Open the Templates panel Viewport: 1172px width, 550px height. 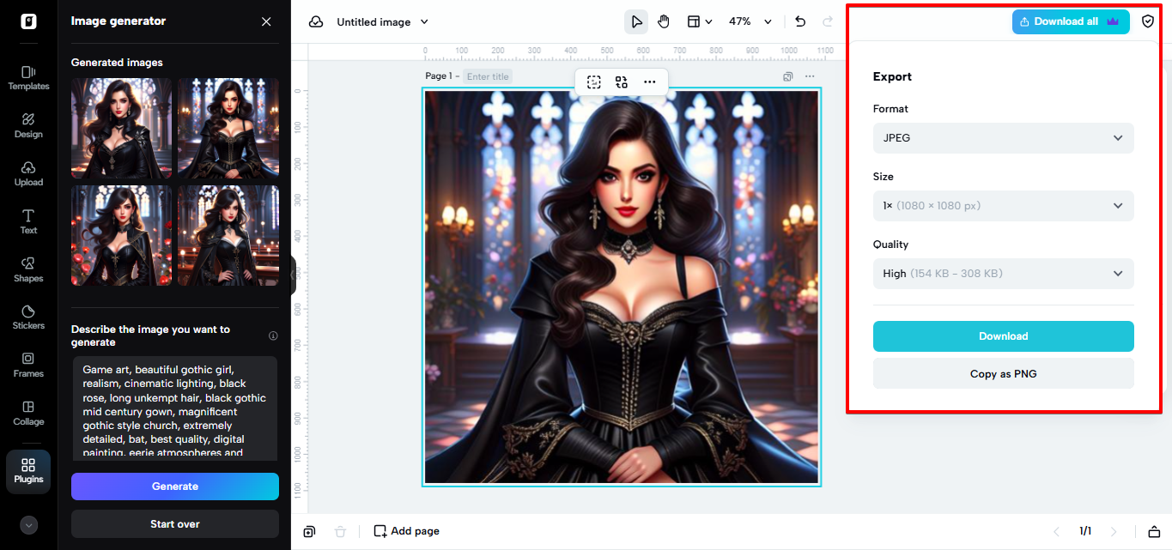(x=28, y=78)
